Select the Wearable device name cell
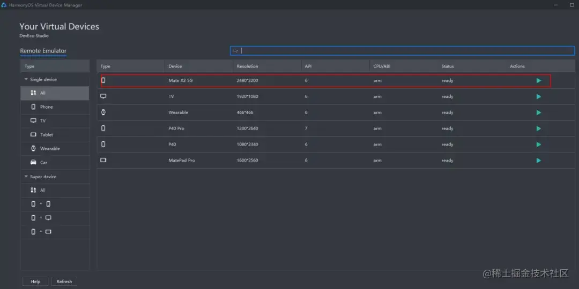 179,112
